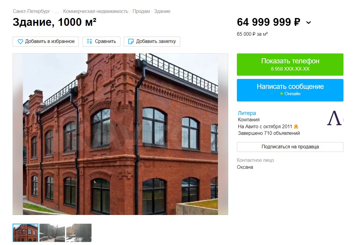Select the first red brick thumbnail
The height and width of the screenshot is (245, 354).
coord(26,233)
